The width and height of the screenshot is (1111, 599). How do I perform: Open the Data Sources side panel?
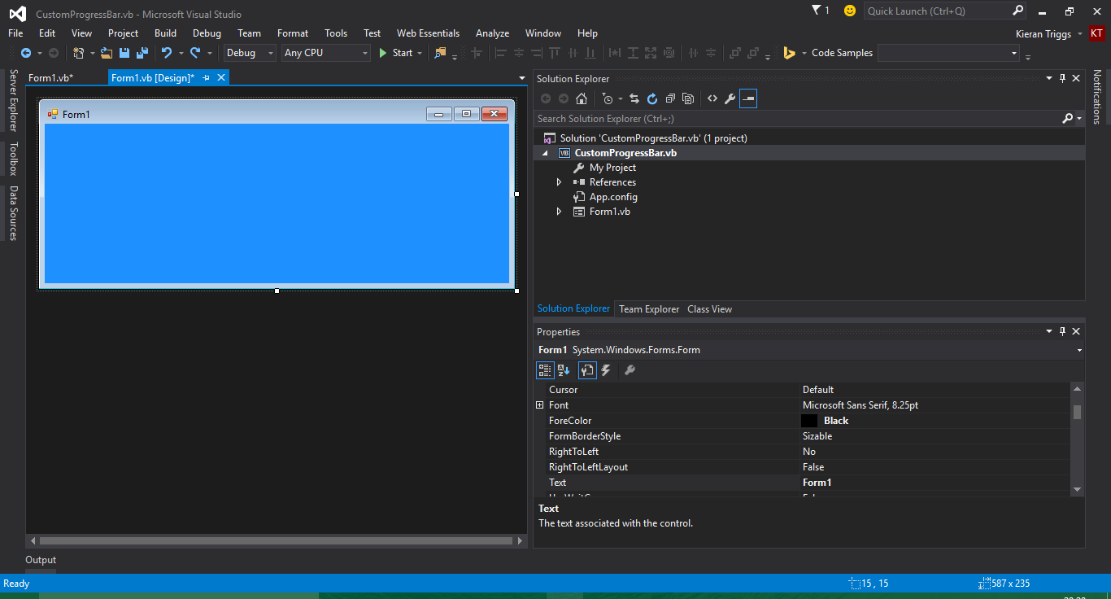pyautogui.click(x=13, y=213)
